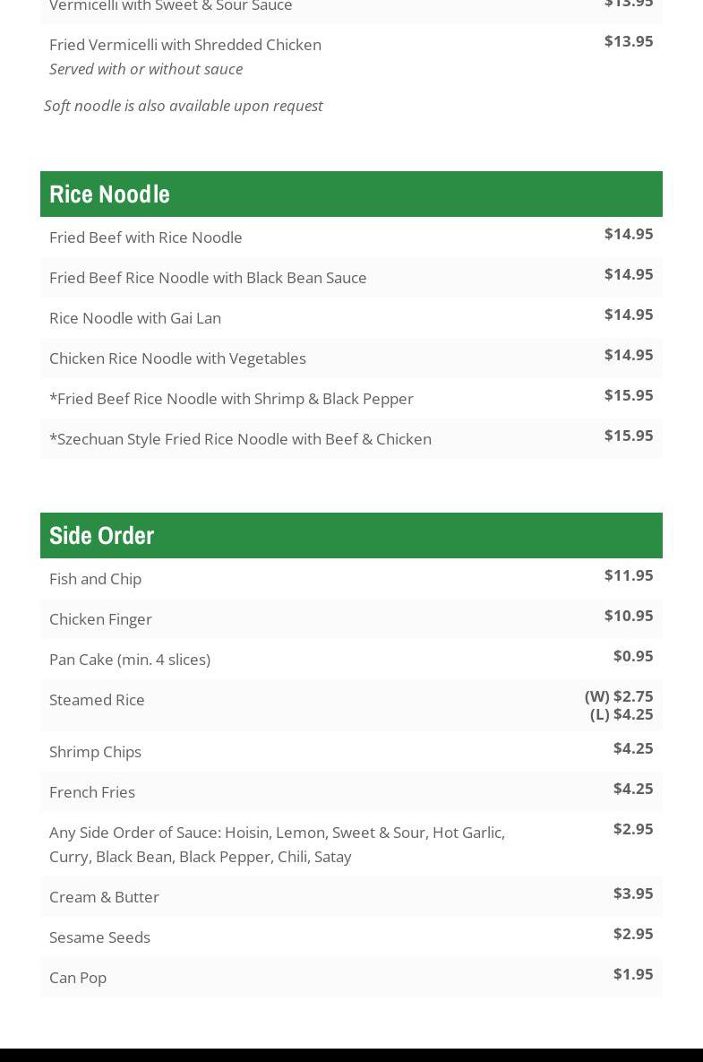Image resolution: width=703 pixels, height=1062 pixels.
Task: Pick Fried Beef Rice Noodle with Shrimp & Black Pepper
Action: coord(351,398)
